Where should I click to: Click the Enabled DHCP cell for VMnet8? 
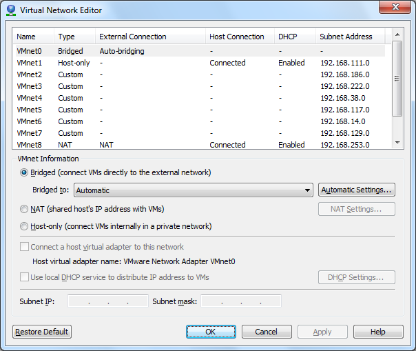[x=291, y=145]
